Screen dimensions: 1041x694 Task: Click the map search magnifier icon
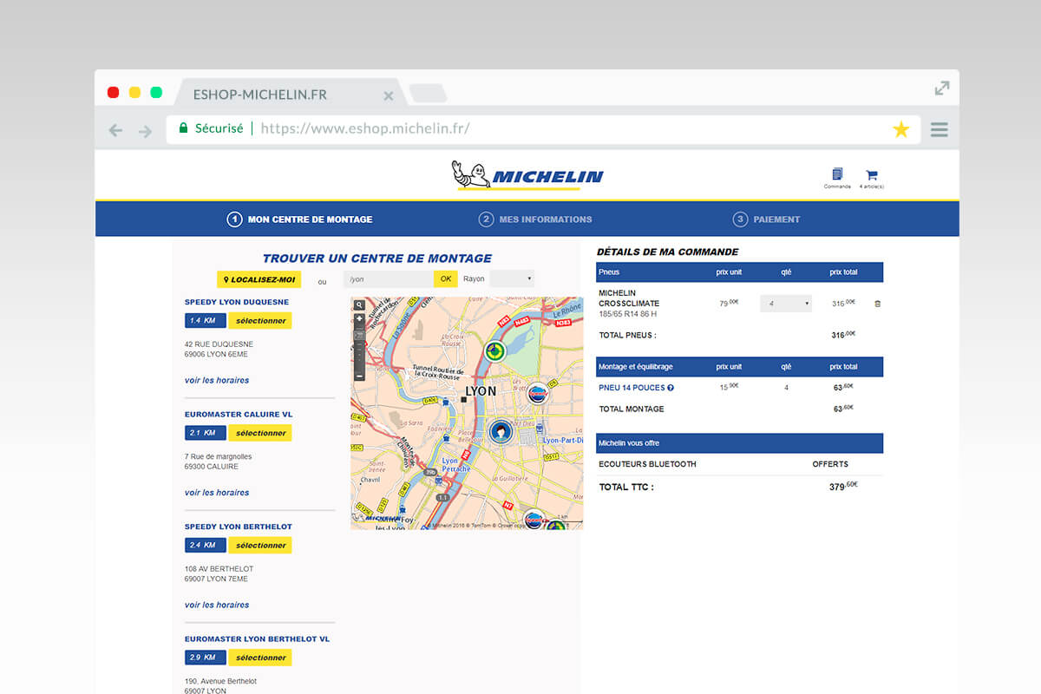(x=359, y=305)
